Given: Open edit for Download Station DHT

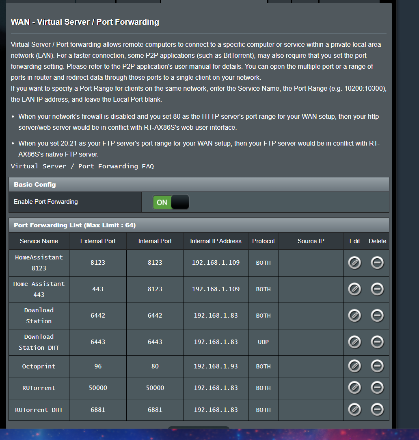Looking at the screenshot, I should tap(354, 342).
